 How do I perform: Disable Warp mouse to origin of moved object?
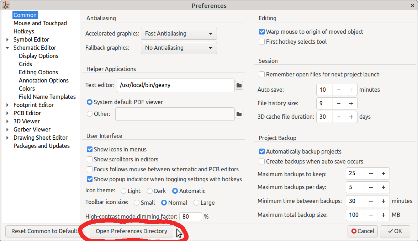coord(262,32)
